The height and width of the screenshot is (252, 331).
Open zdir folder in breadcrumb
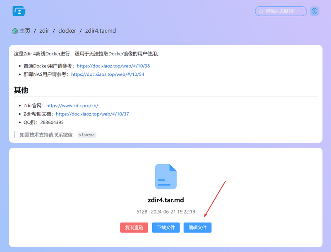pos(44,31)
